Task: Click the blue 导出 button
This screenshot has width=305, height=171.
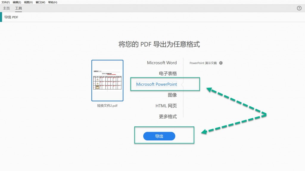Action: pyautogui.click(x=159, y=136)
